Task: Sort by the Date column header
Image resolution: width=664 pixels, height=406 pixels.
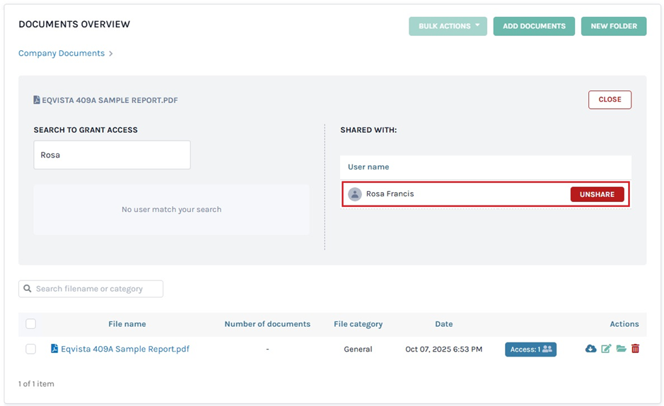Action: point(443,324)
